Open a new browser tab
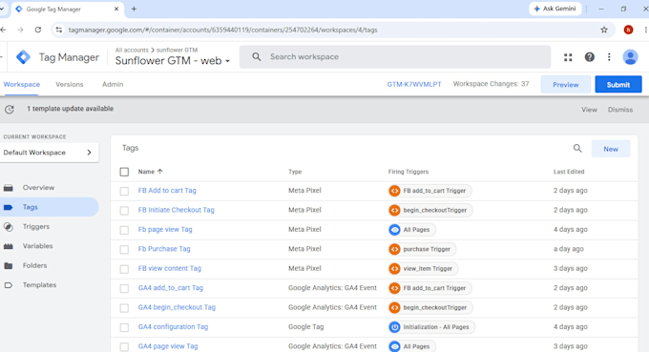 pyautogui.click(x=134, y=9)
